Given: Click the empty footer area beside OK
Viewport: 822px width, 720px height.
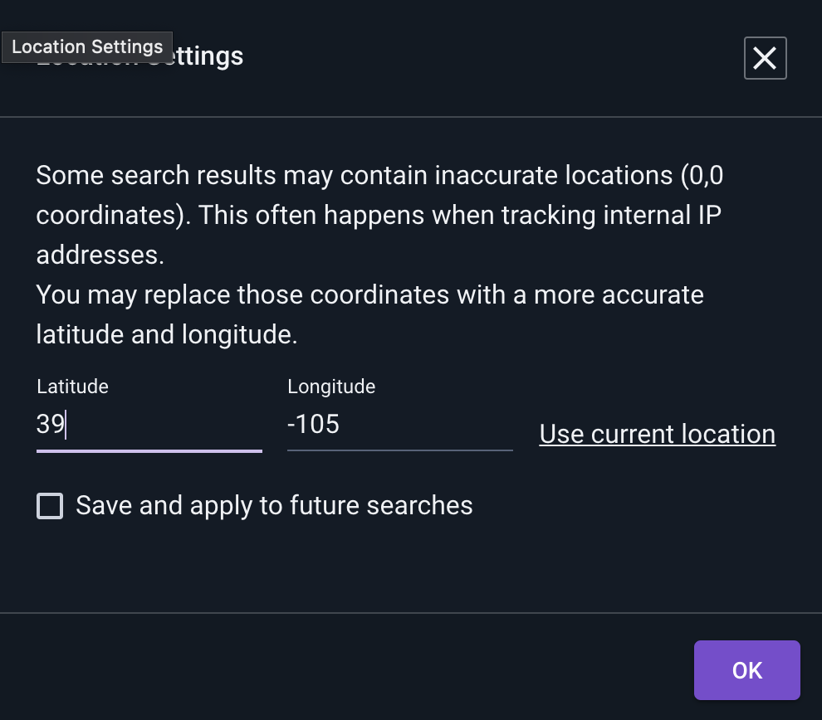Looking at the screenshot, I should coord(346,668).
